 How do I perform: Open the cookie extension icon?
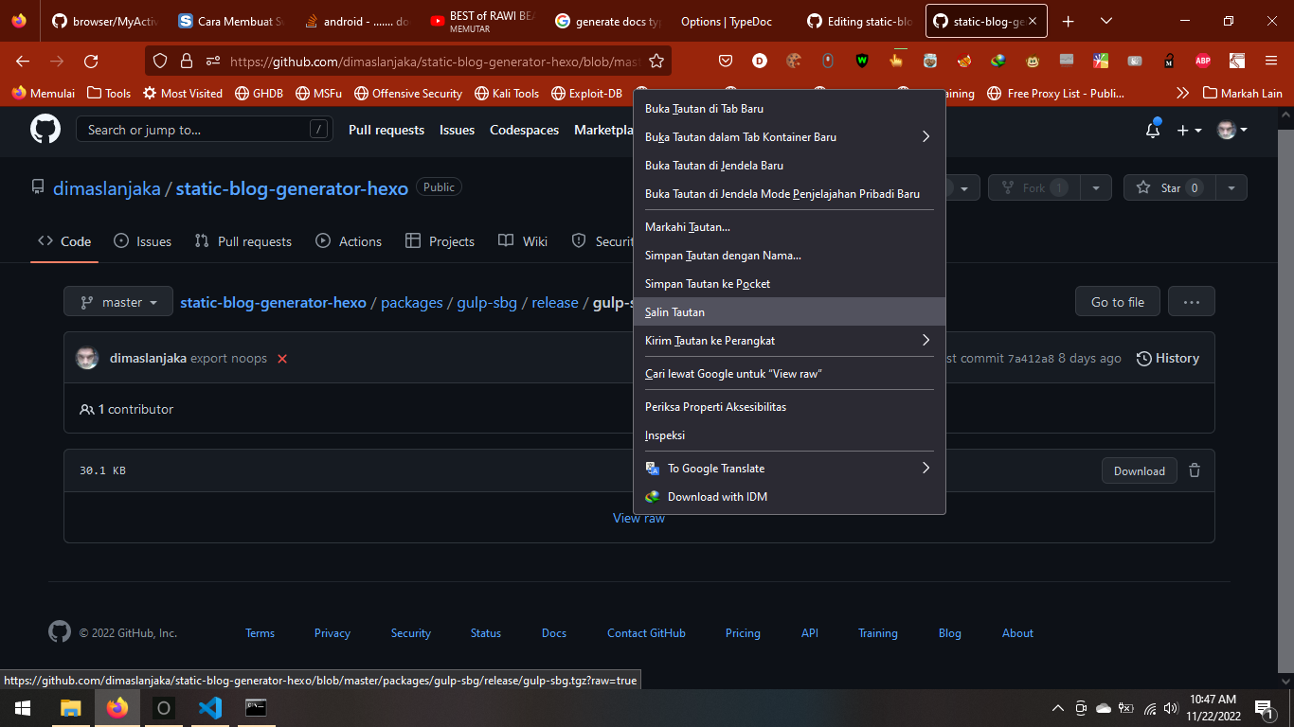[794, 61]
